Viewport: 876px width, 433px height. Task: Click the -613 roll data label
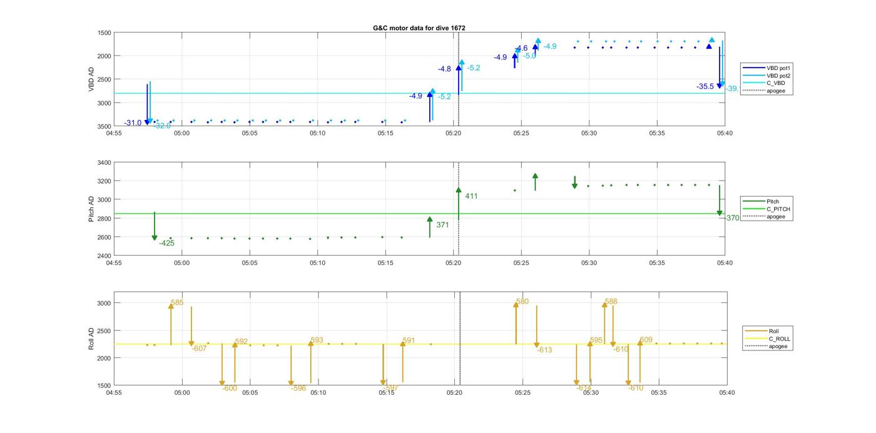click(544, 351)
